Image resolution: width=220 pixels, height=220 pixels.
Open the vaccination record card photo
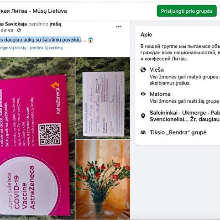pyautogui.click(x=103, y=98)
